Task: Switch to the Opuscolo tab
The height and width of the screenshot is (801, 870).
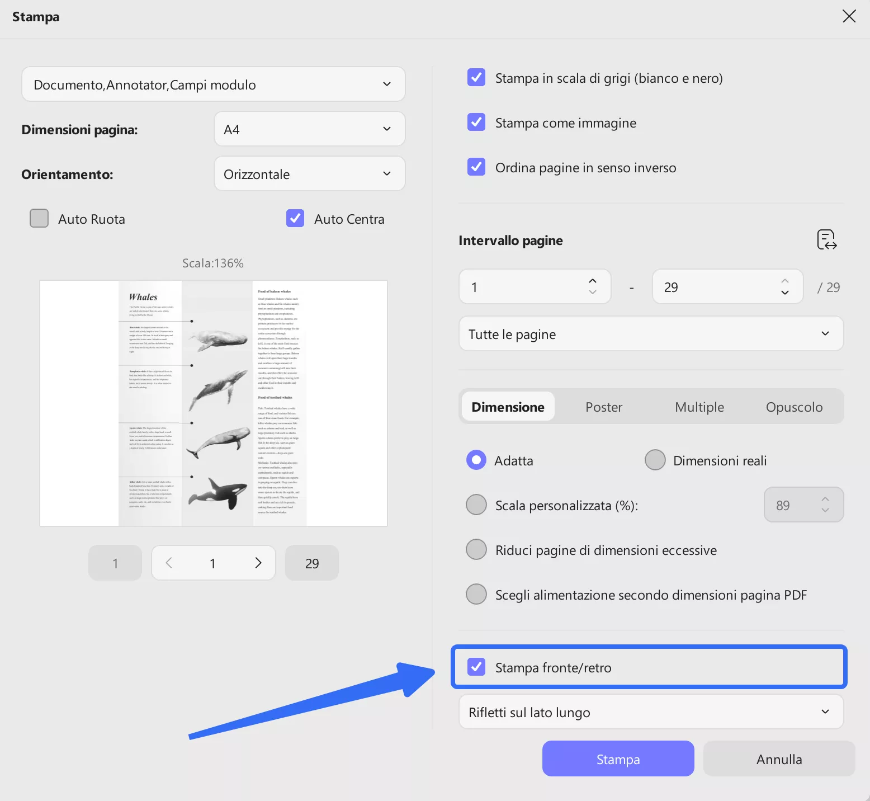Action: [794, 407]
